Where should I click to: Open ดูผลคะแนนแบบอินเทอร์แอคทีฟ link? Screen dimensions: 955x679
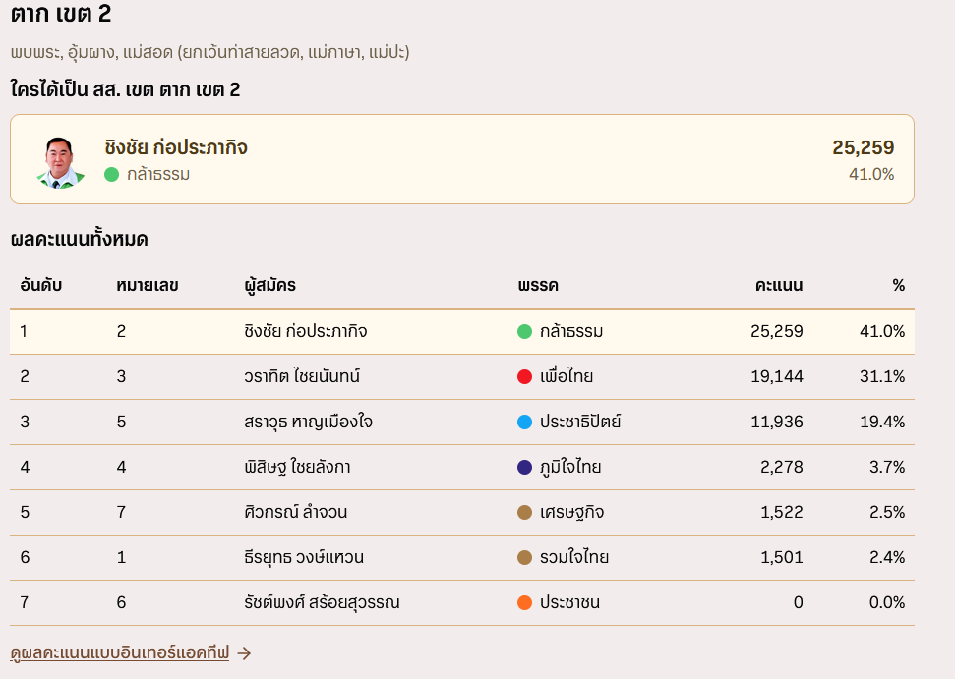point(119,653)
